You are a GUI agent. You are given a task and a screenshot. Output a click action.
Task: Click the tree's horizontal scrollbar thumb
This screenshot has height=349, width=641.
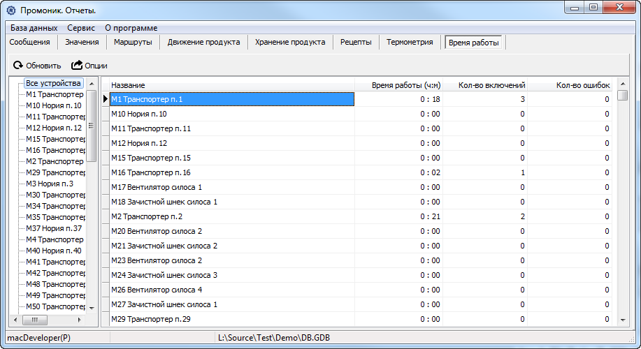click(x=35, y=320)
